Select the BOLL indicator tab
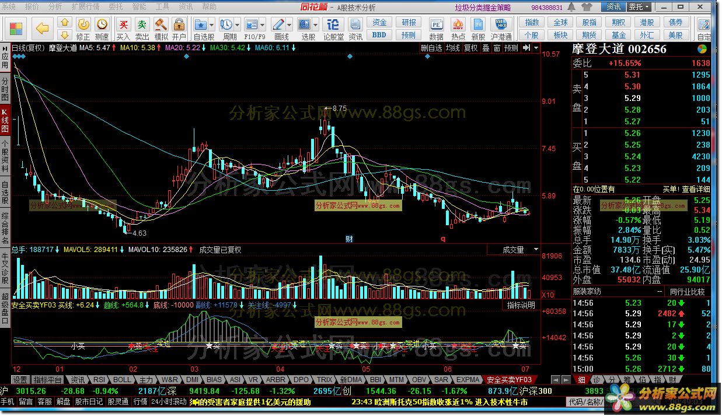722x416 pixels. [x=123, y=379]
